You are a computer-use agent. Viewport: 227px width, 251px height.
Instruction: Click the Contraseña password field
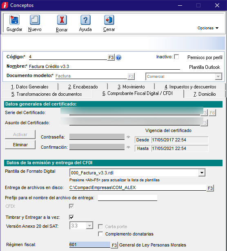point(97,137)
